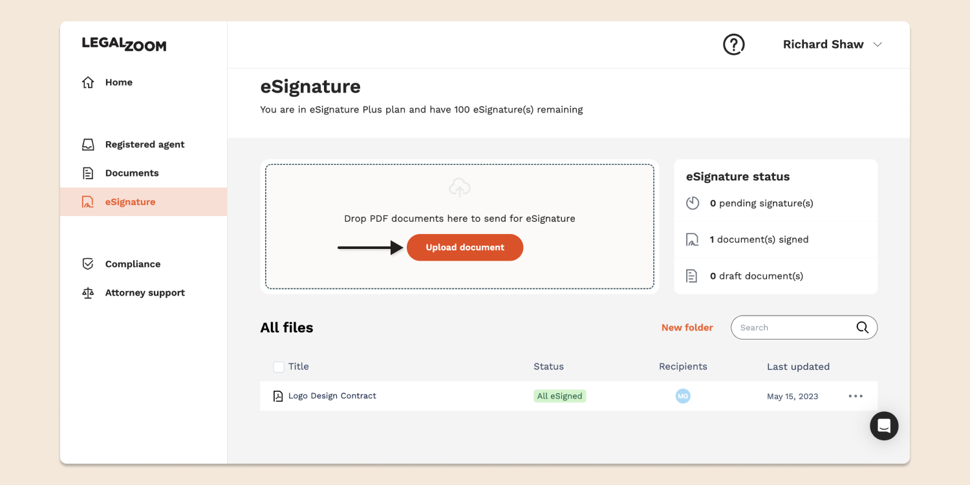The width and height of the screenshot is (970, 485).
Task: Open the Compliance section icon
Action: pos(88,264)
